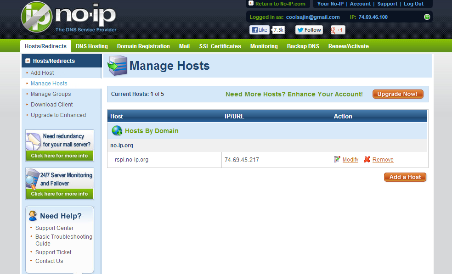Screen dimensions: 452x274
Task: Select Manage Groups in the sidebar
Action: click(51, 94)
